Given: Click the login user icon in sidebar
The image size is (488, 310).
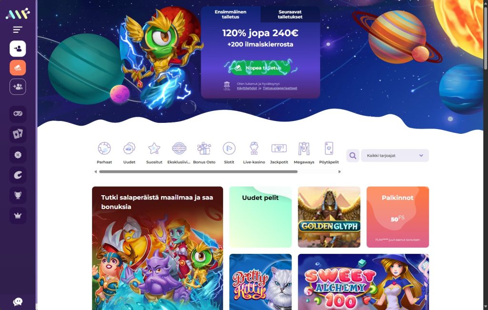Looking at the screenshot, I should 18,49.
